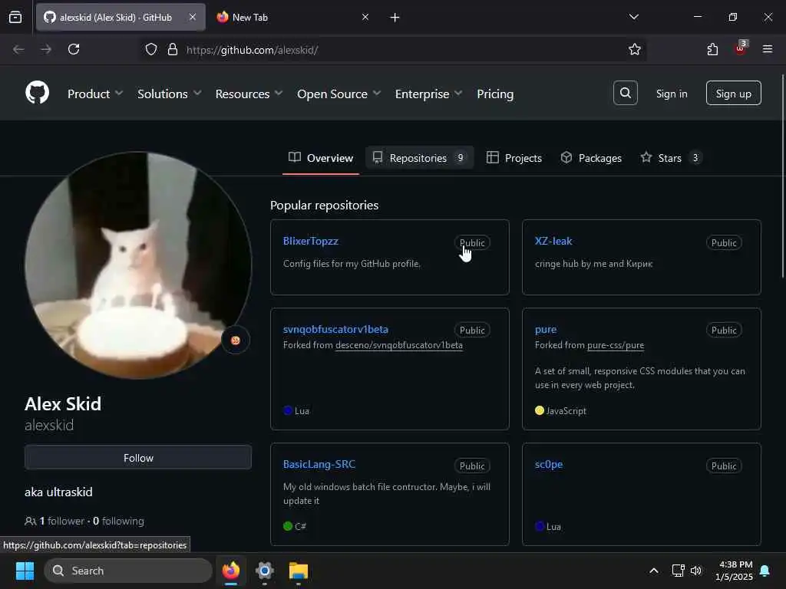
Task: Expand the Product menu
Action: 95,94
